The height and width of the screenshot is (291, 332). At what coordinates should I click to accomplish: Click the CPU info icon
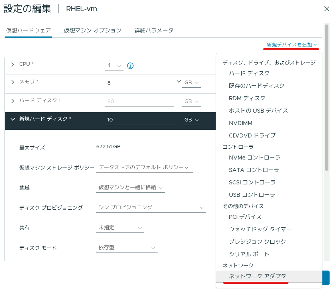[x=130, y=66]
